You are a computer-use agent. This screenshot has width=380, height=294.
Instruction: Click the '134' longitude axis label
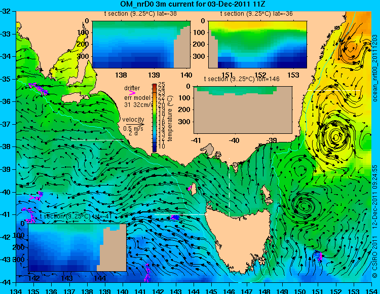tap(16, 291)
